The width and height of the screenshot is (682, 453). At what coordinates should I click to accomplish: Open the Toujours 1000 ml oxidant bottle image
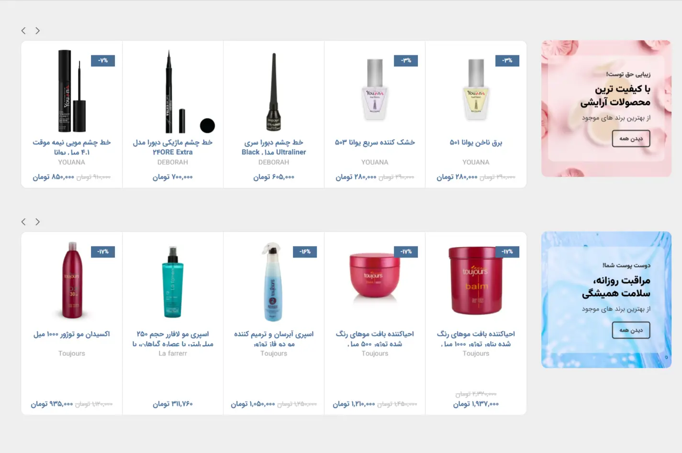[72, 280]
